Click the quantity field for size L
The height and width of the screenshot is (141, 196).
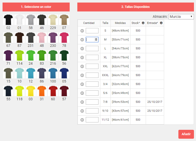point(92,49)
